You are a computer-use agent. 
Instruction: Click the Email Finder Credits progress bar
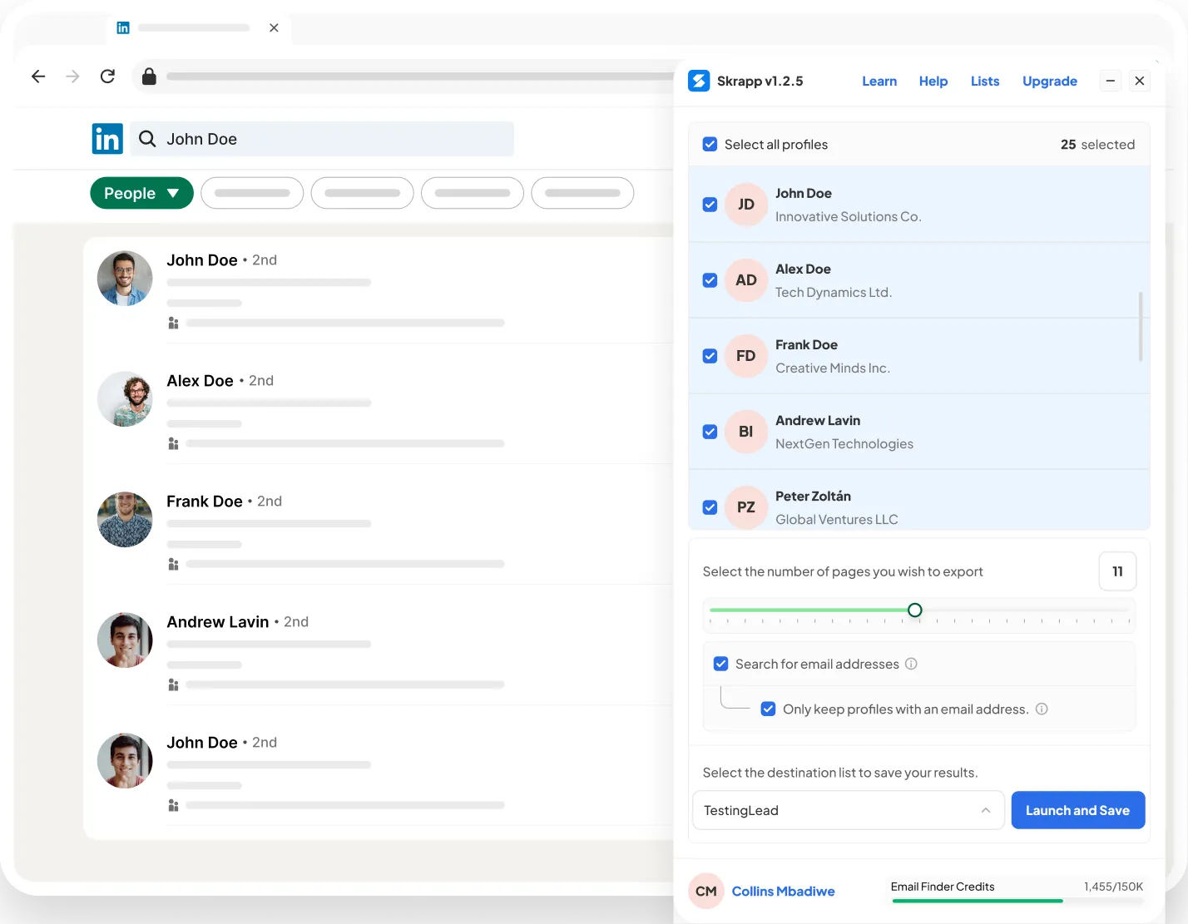coord(1017,901)
